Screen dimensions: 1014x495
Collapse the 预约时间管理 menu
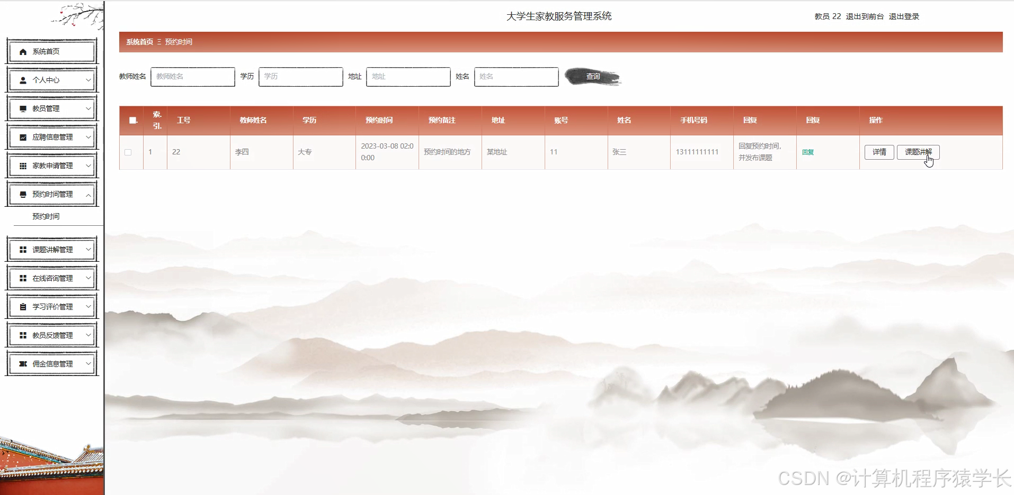point(88,194)
